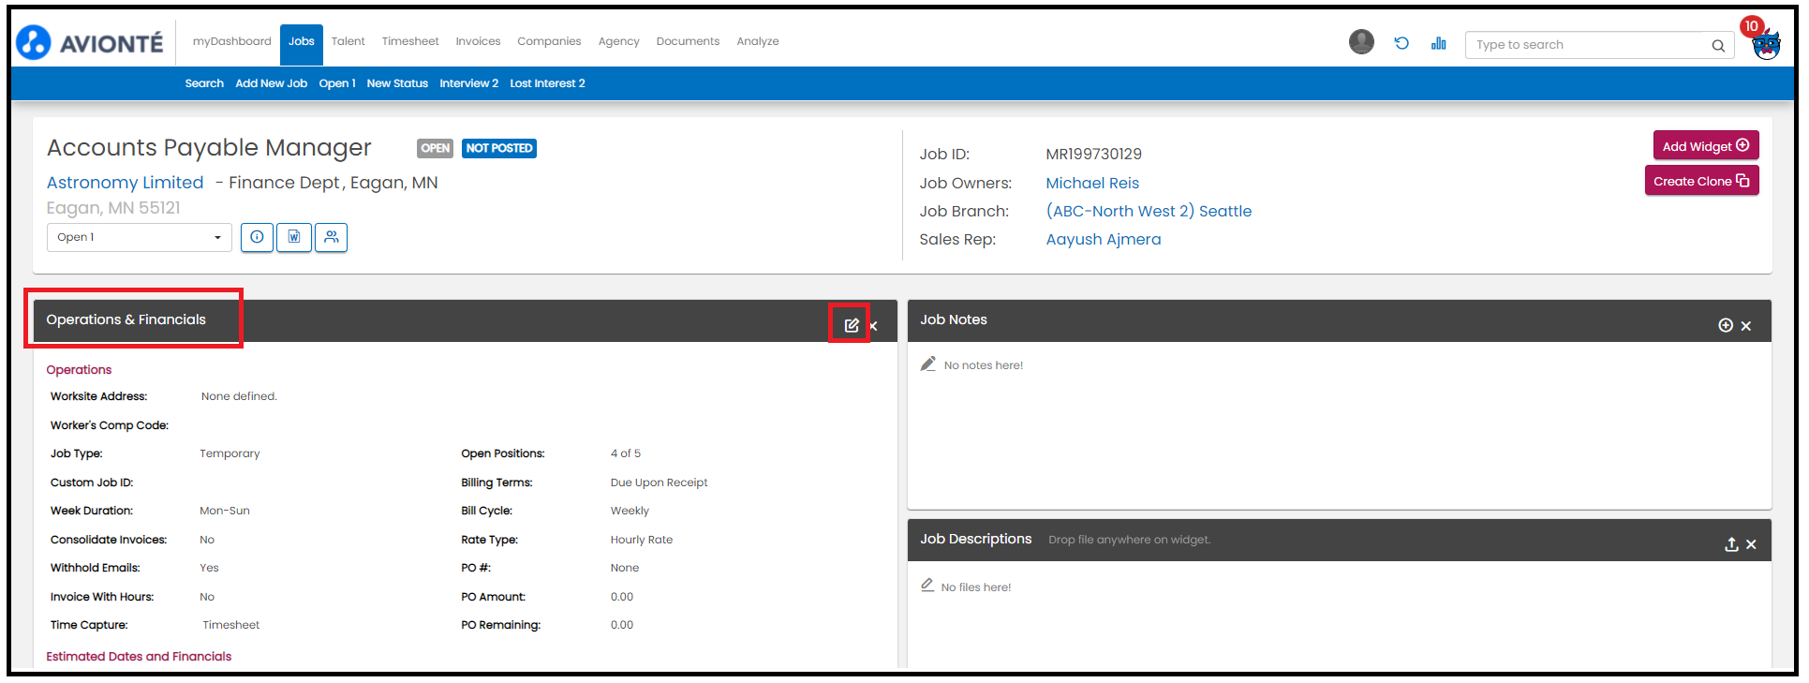Image resolution: width=1809 pixels, height=683 pixels.
Task: Open job owner Michael Reis link
Action: [x=1092, y=183]
